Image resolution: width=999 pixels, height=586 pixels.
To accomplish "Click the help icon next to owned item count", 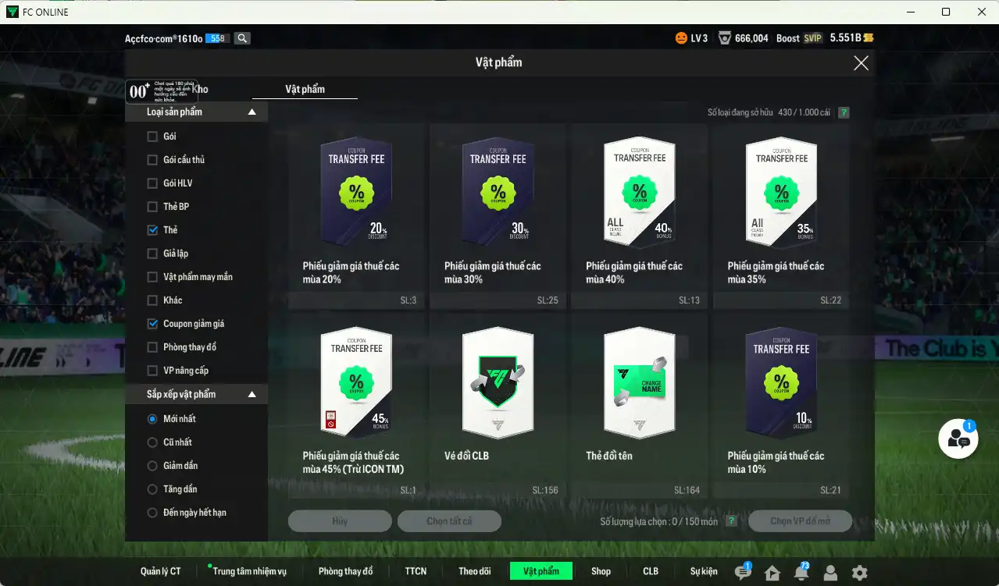I will click(x=844, y=112).
